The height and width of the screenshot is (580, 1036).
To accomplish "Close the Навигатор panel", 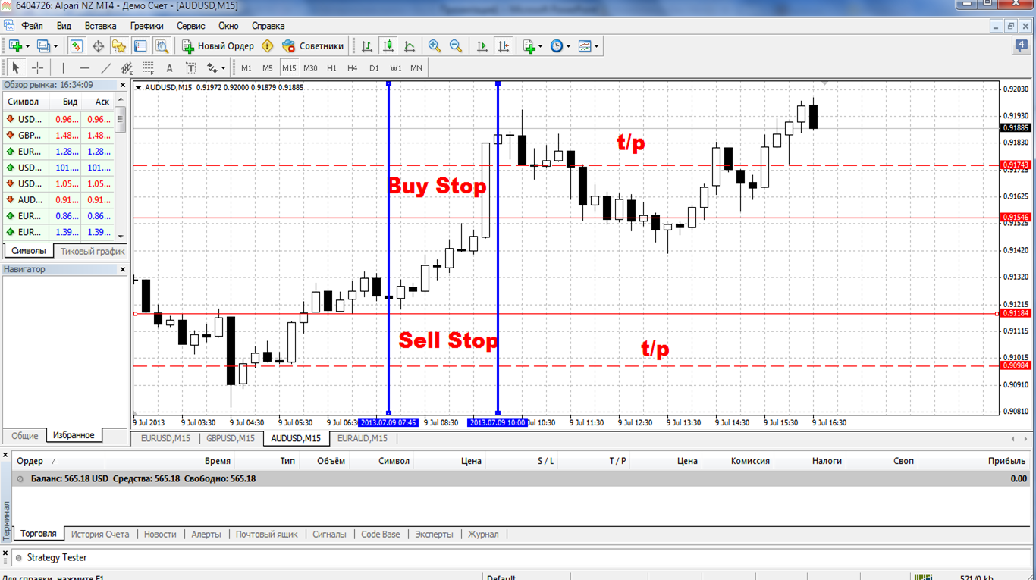I will pos(123,269).
